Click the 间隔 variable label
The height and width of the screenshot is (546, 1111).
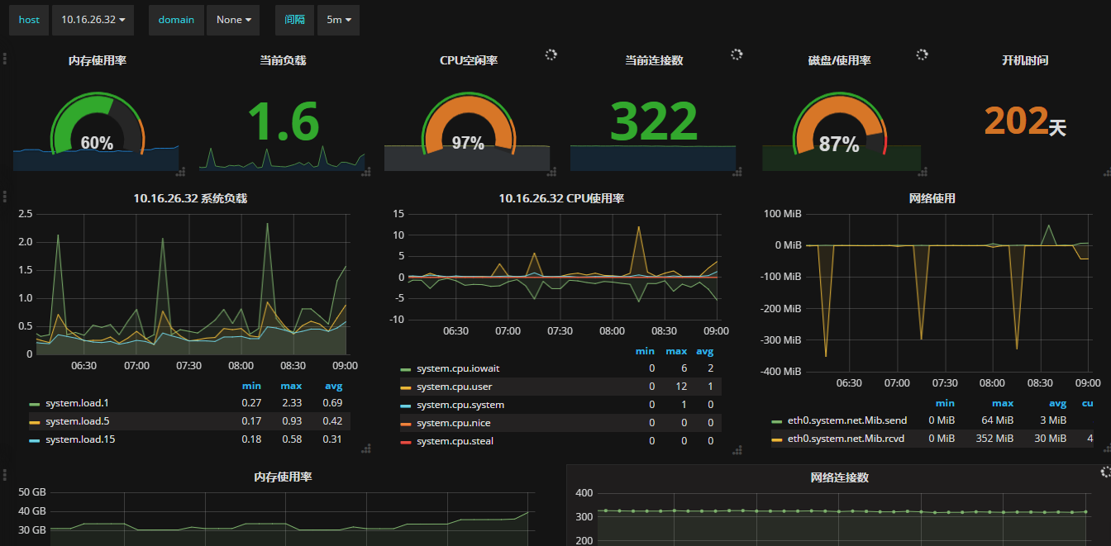pyautogui.click(x=294, y=20)
